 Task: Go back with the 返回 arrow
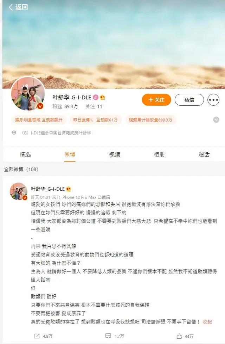point(18,7)
